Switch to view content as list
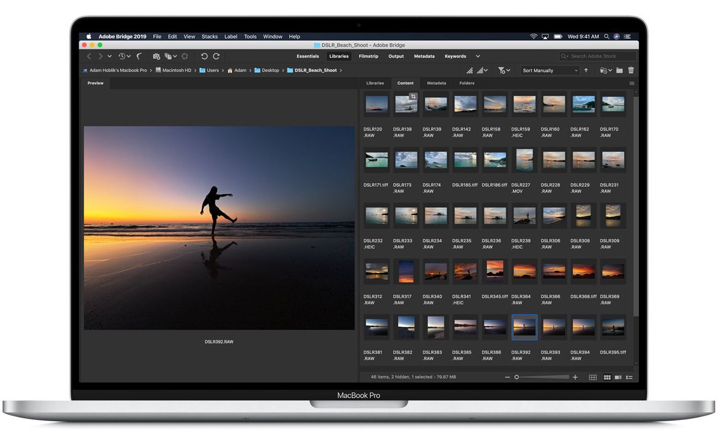This screenshot has height=440, width=720. tap(629, 377)
